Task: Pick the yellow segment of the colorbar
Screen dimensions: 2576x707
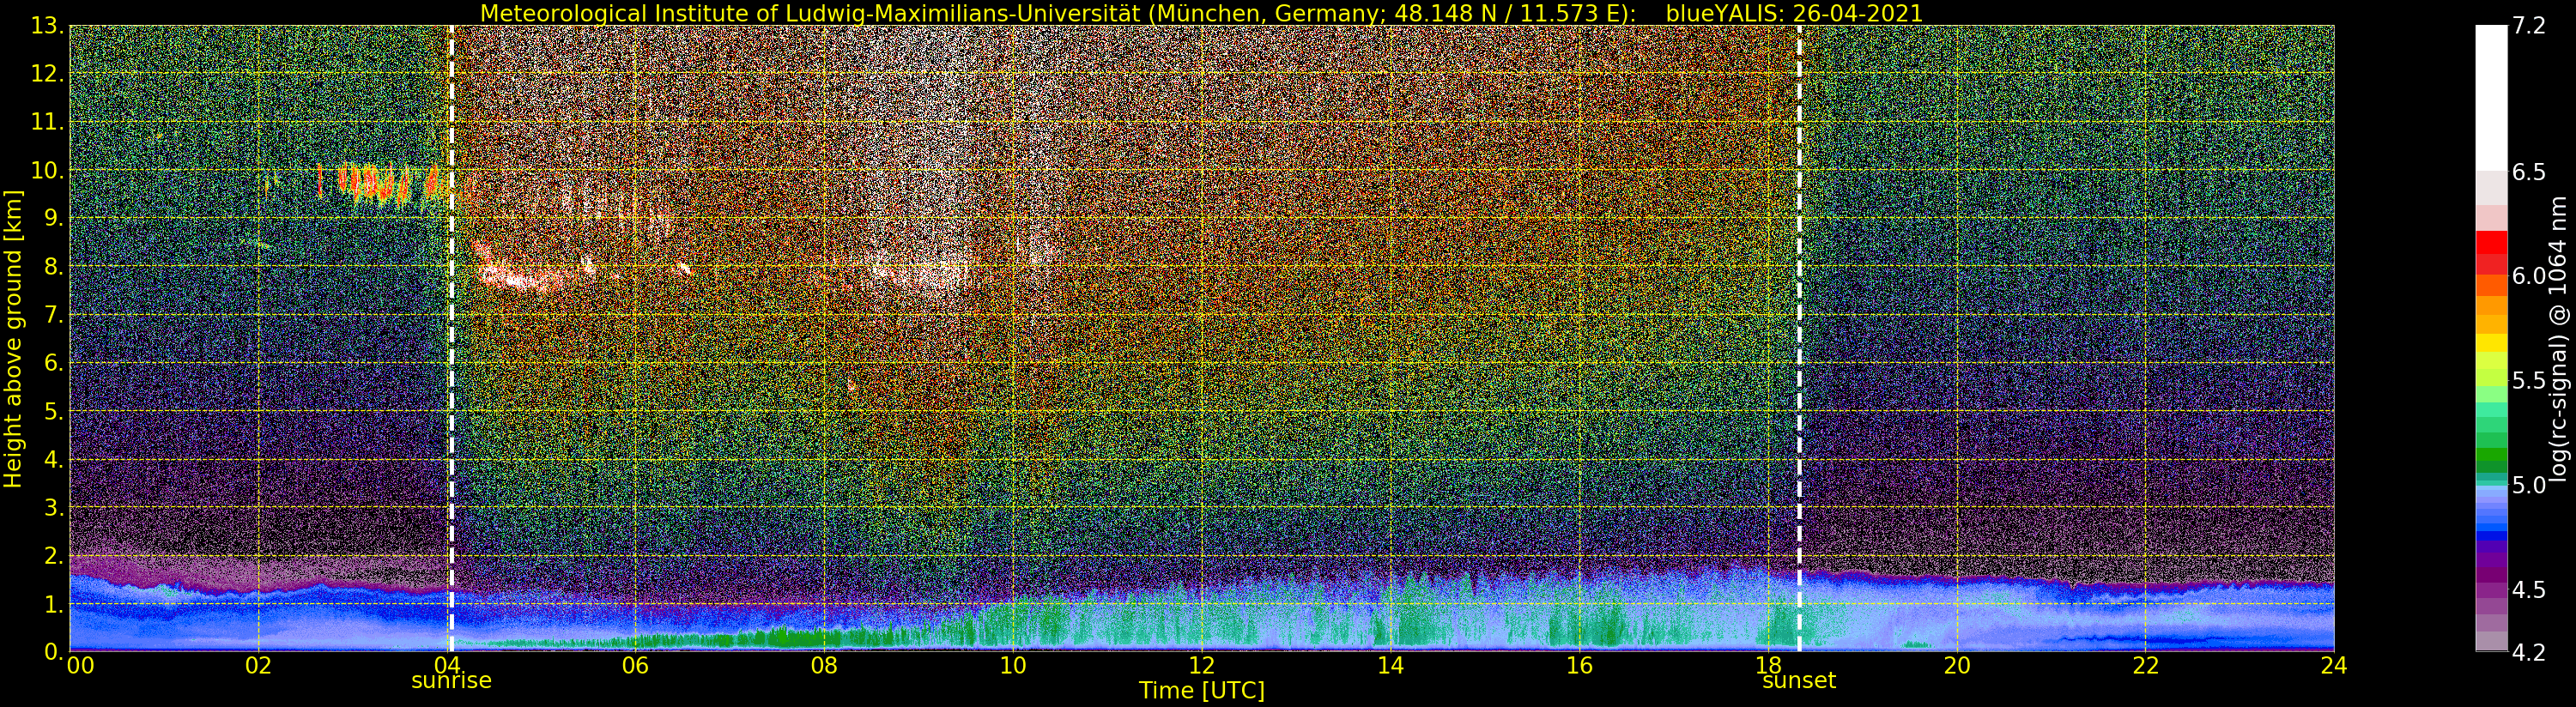Action: [2491, 343]
